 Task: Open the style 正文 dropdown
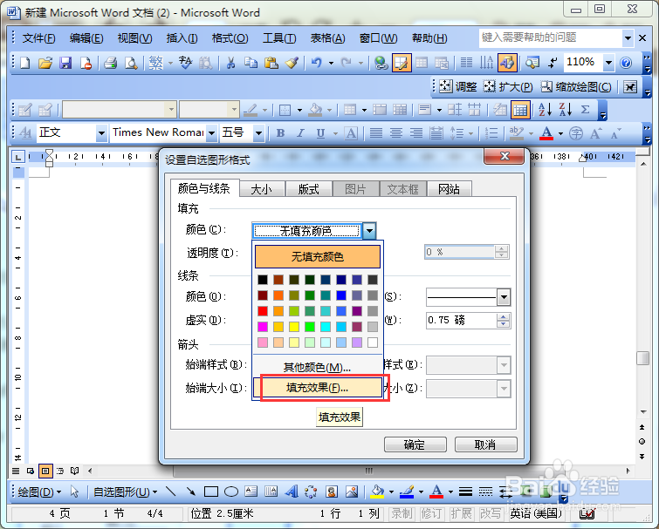[x=101, y=133]
